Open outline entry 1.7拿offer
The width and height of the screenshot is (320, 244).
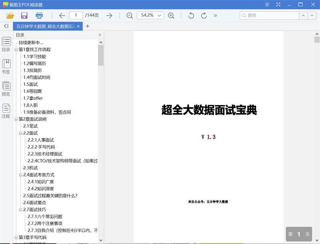tap(33, 98)
